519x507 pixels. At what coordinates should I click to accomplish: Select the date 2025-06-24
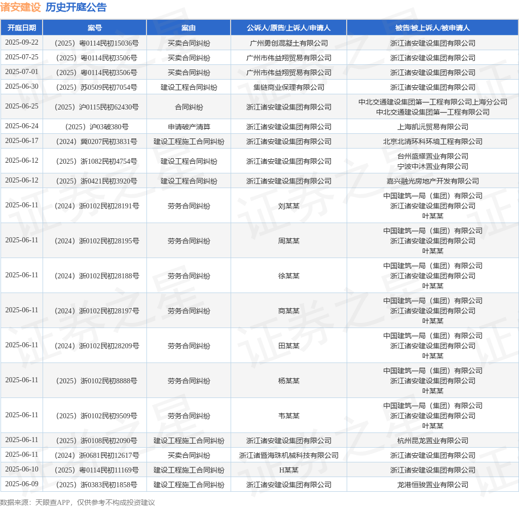[21, 126]
